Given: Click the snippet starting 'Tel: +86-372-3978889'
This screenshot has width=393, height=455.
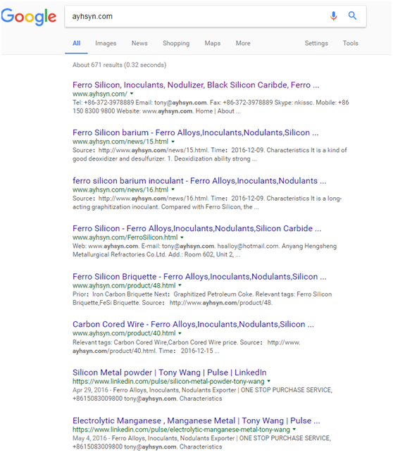Looking at the screenshot, I should click(x=211, y=107).
